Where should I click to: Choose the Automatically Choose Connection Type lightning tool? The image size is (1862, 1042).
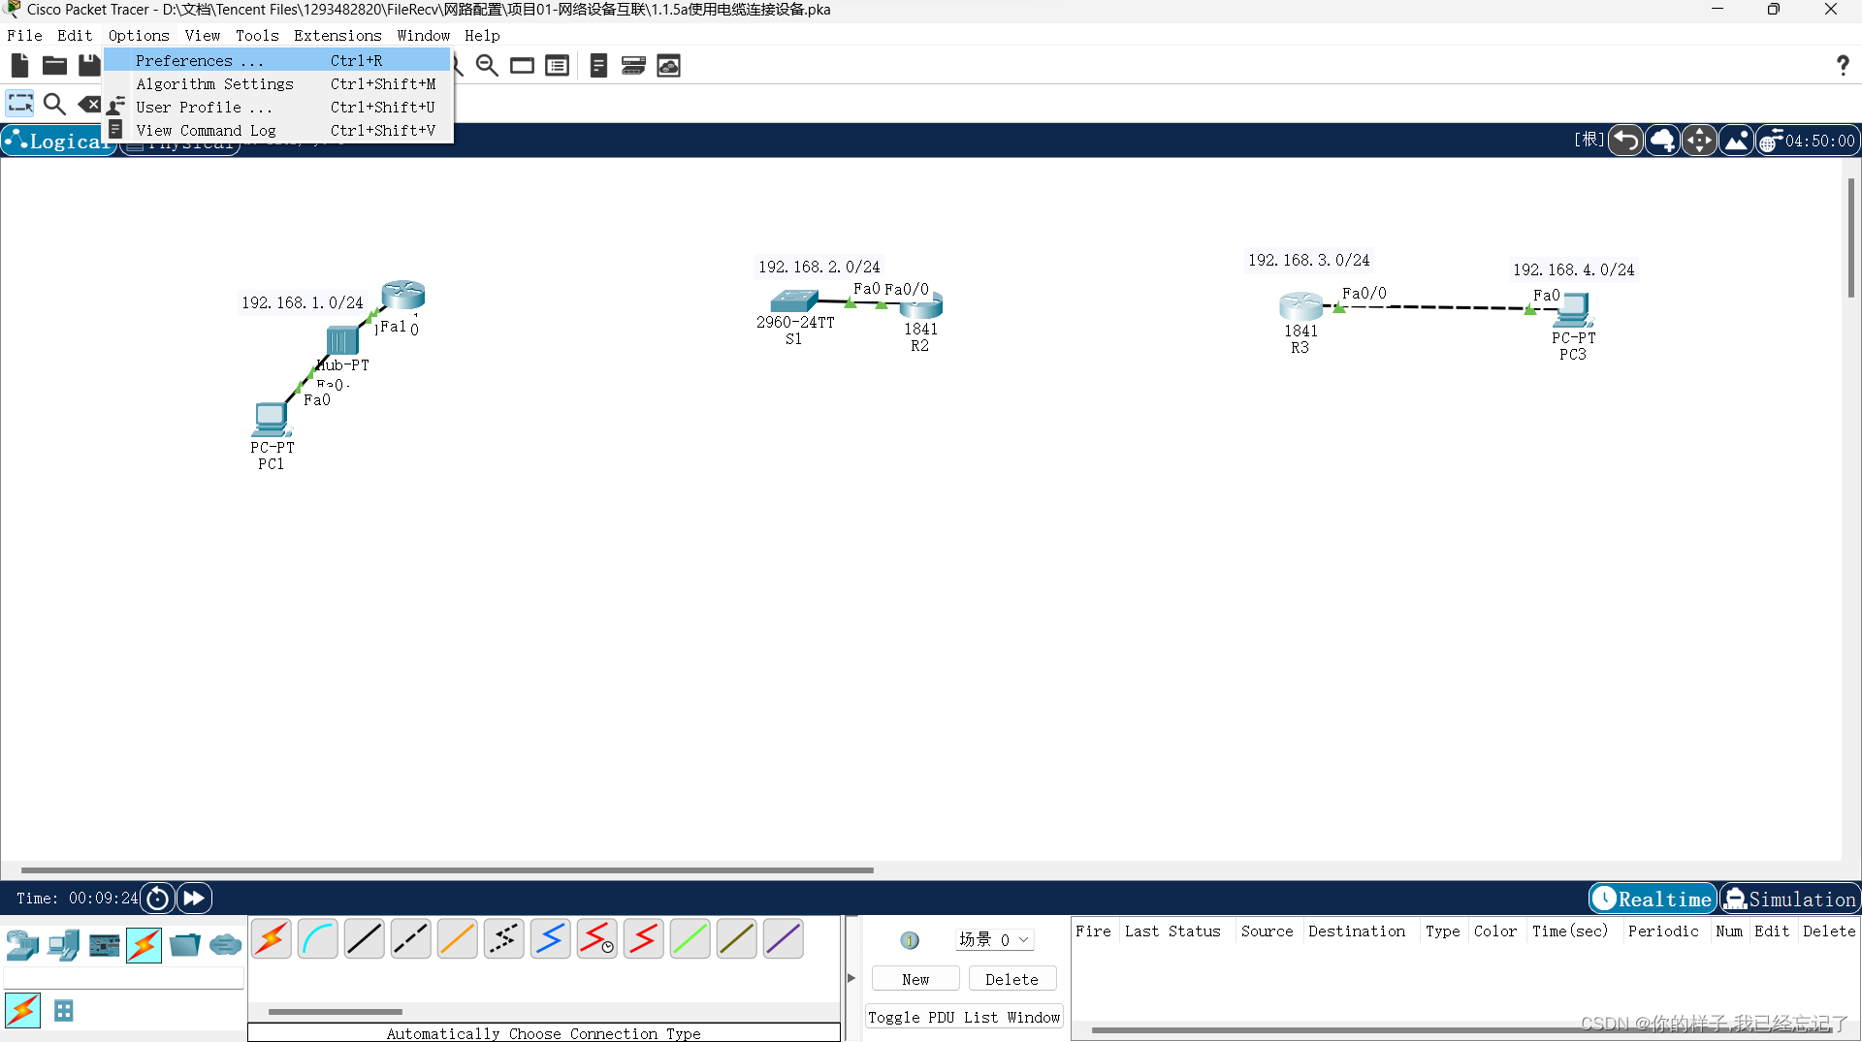[271, 937]
